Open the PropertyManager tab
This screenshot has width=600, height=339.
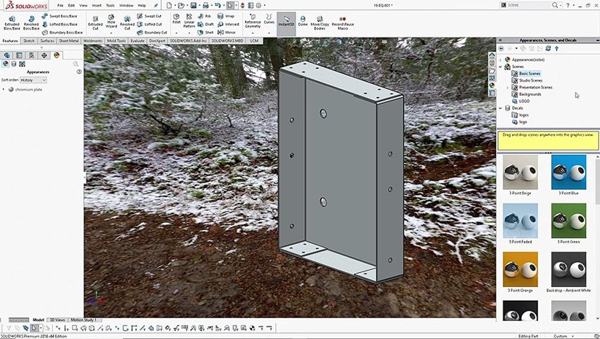19,55
